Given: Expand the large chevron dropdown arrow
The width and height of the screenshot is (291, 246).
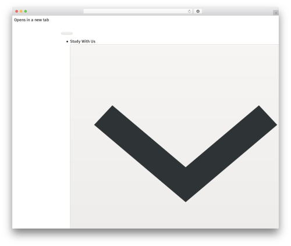Looking at the screenshot, I should [x=186, y=154].
